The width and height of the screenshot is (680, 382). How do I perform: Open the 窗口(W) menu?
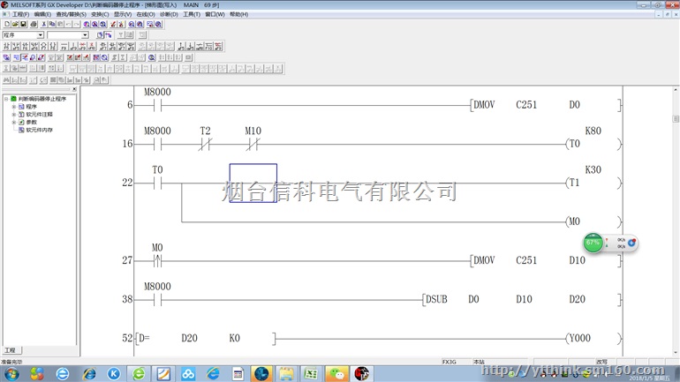(x=215, y=14)
